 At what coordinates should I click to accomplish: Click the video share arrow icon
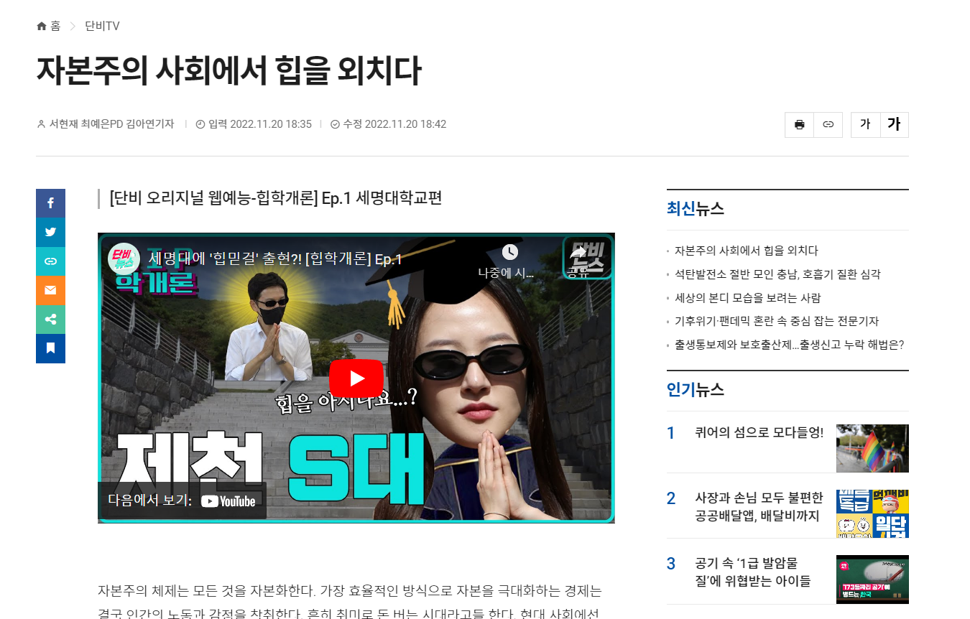[x=578, y=253]
